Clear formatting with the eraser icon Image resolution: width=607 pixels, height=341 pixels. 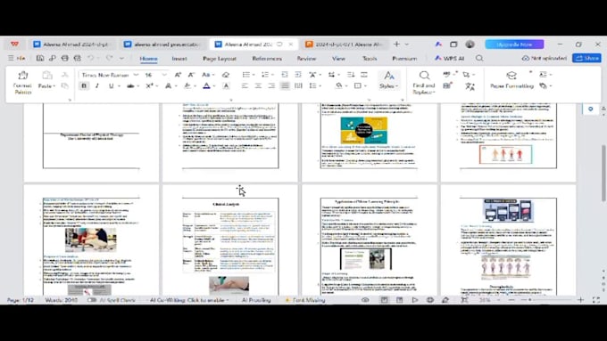coord(226,75)
